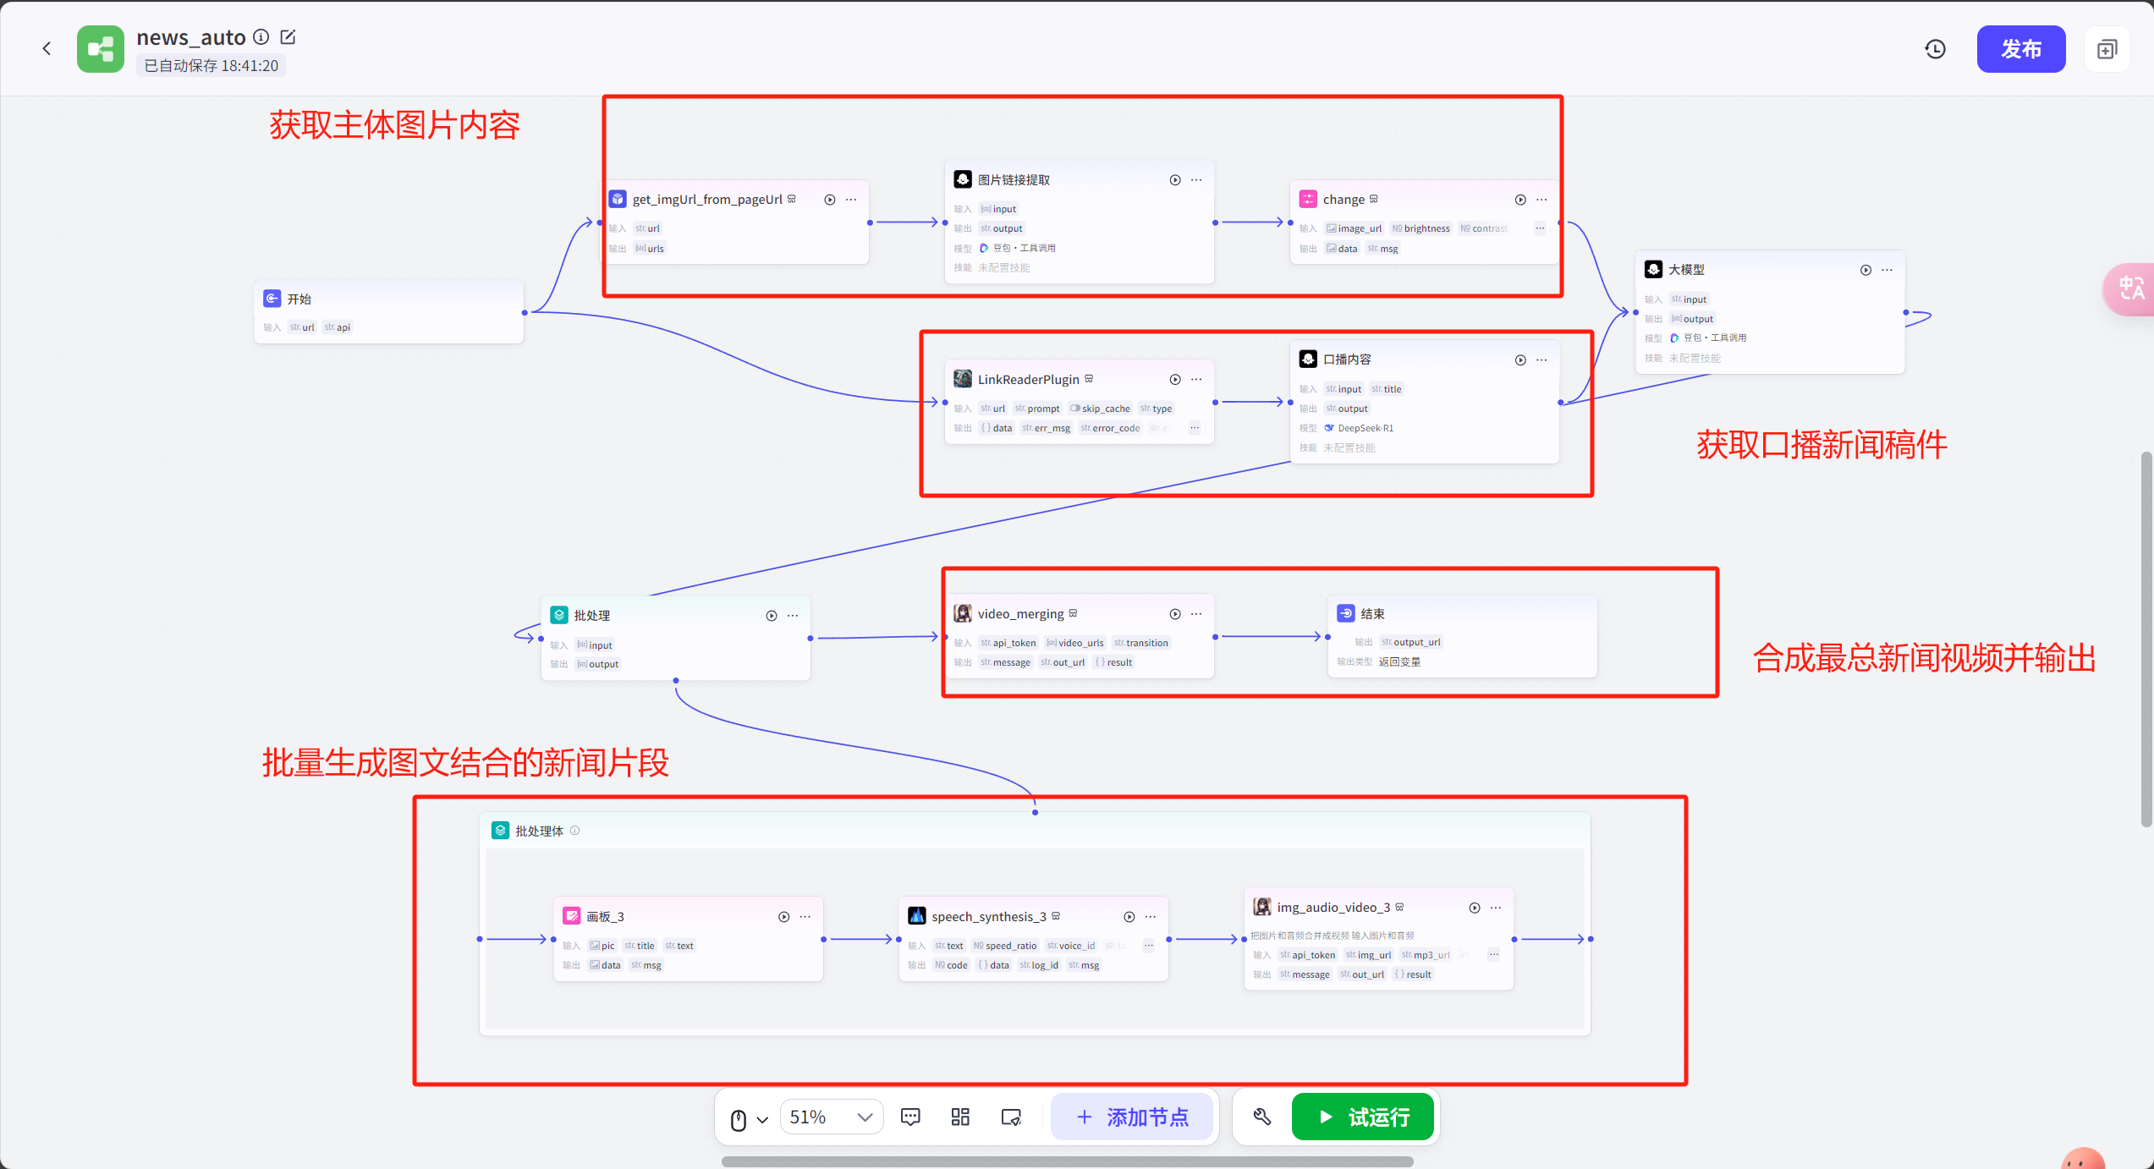Run the video_merging node individually
2154x1169 pixels.
(x=1175, y=614)
